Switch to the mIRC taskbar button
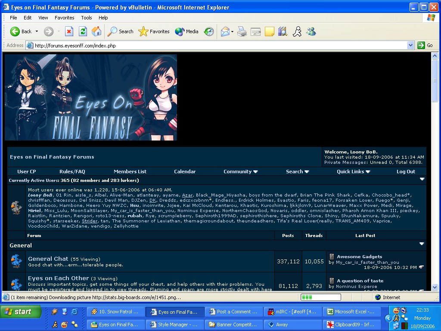This screenshot has width=441, height=331. click(x=292, y=312)
